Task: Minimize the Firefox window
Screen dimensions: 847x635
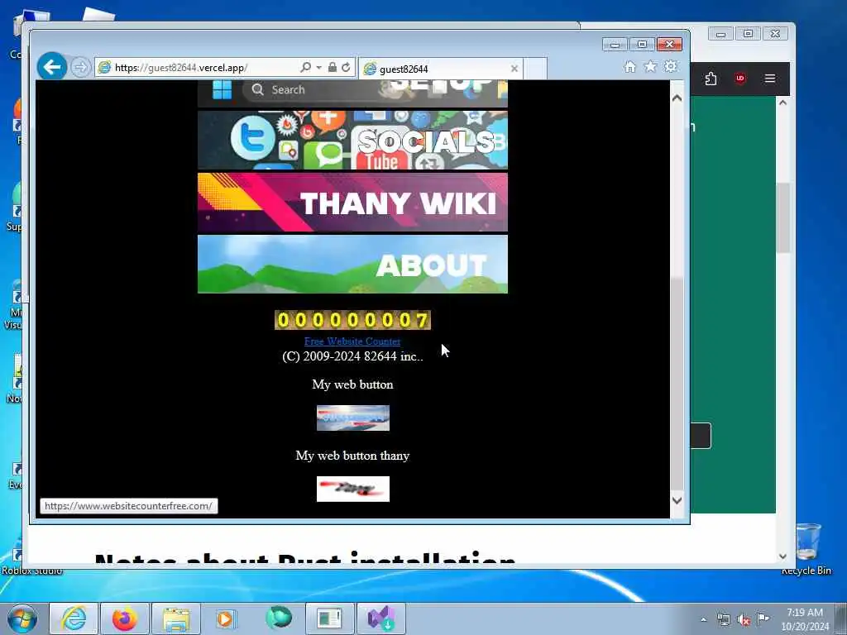Action: click(720, 34)
